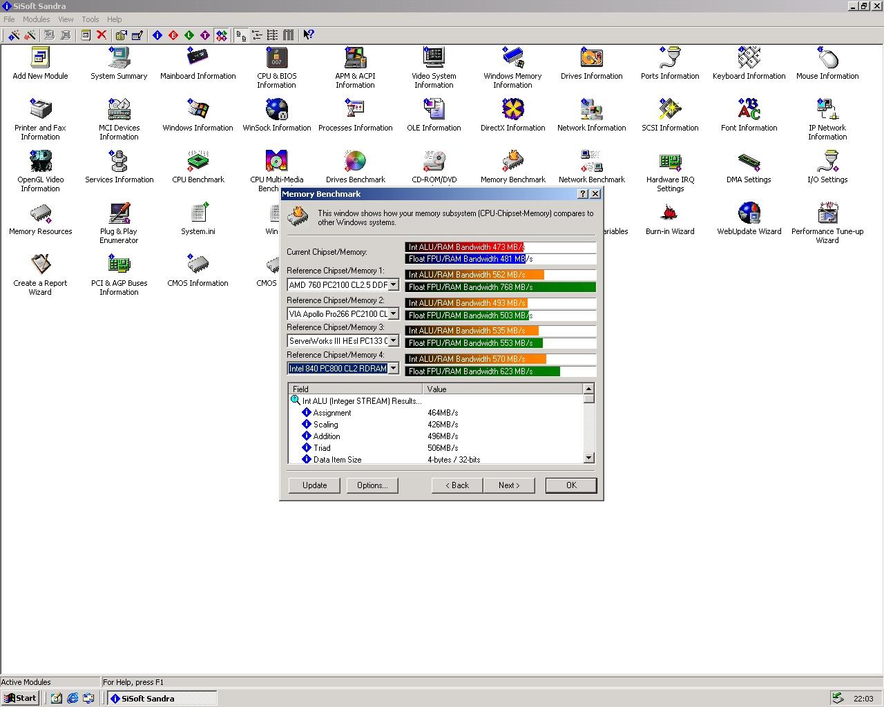Click the Field column header
Image resolution: width=884 pixels, height=707 pixels.
tap(356, 389)
